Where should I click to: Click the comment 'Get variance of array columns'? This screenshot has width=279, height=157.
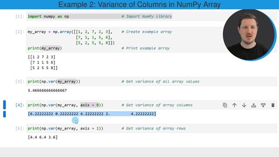coord(157,105)
